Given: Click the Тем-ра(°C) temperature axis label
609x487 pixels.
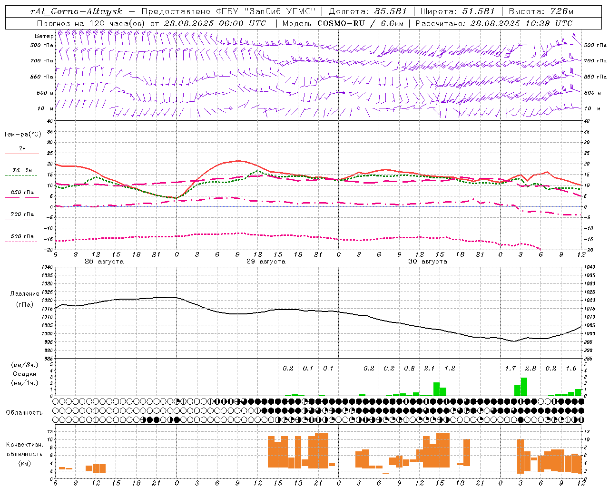Looking at the screenshot, I should coord(22,135).
